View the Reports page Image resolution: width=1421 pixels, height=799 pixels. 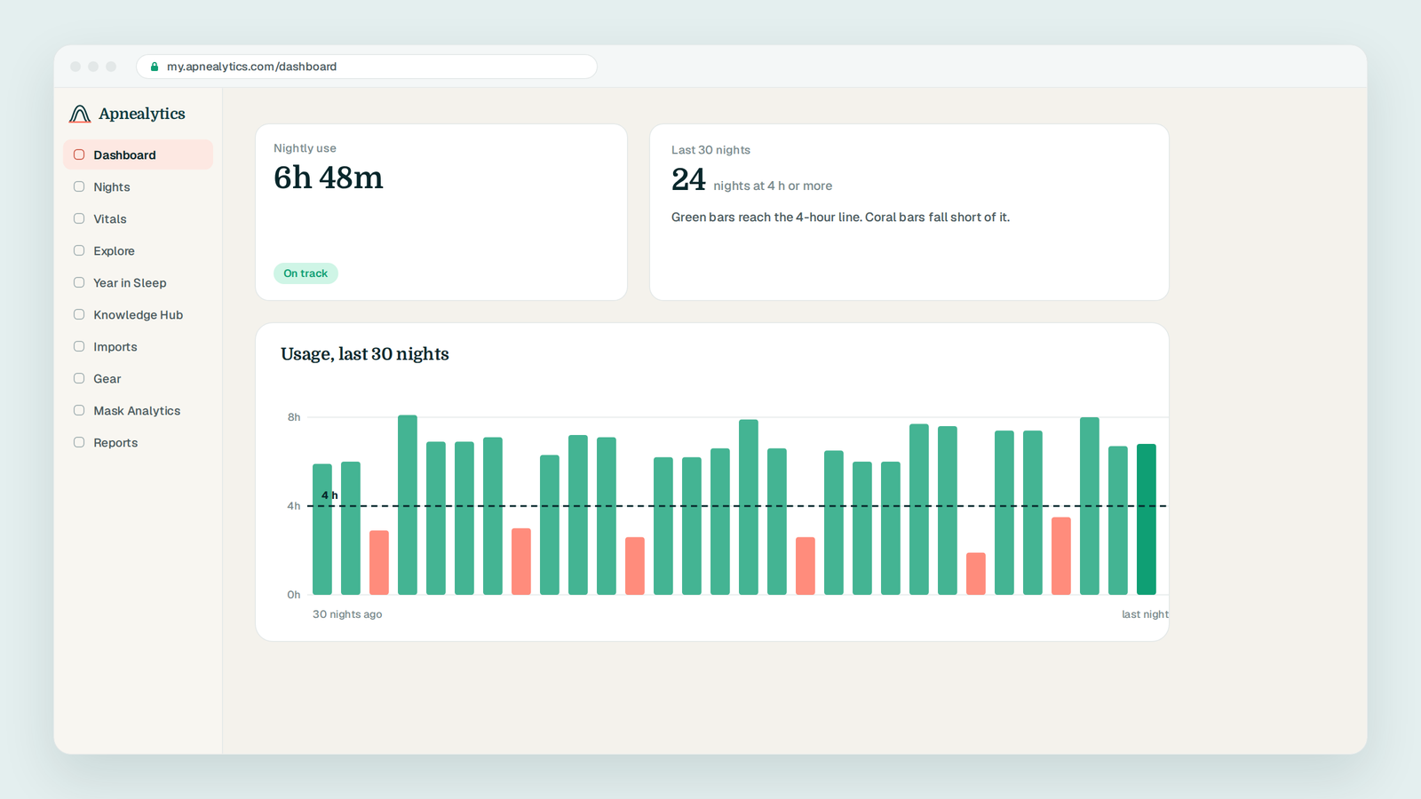coord(138,442)
